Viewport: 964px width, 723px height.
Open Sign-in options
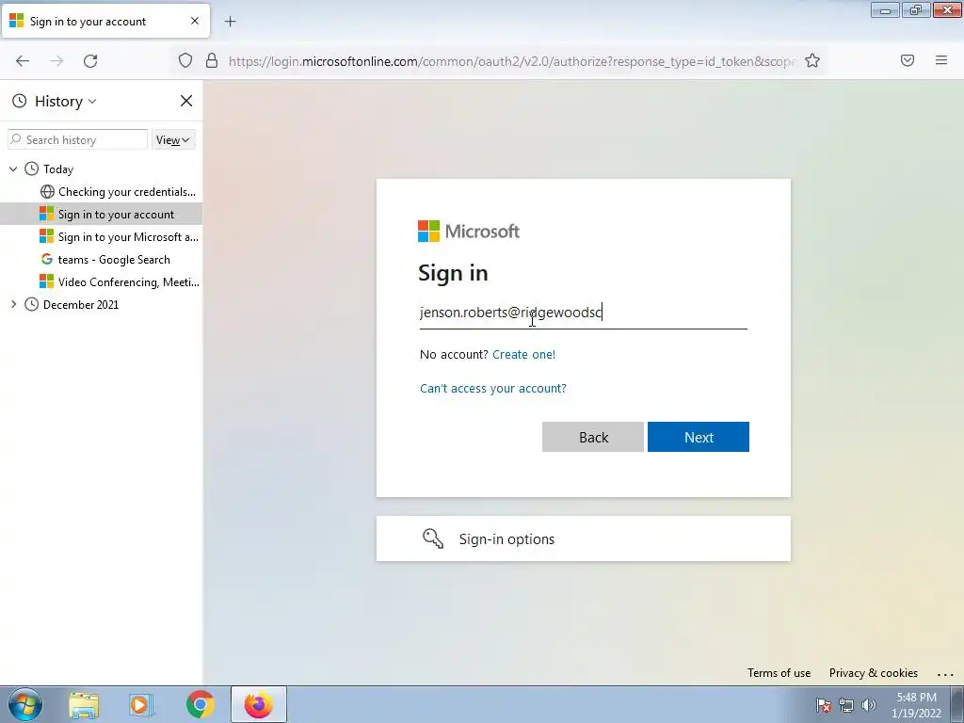584,538
